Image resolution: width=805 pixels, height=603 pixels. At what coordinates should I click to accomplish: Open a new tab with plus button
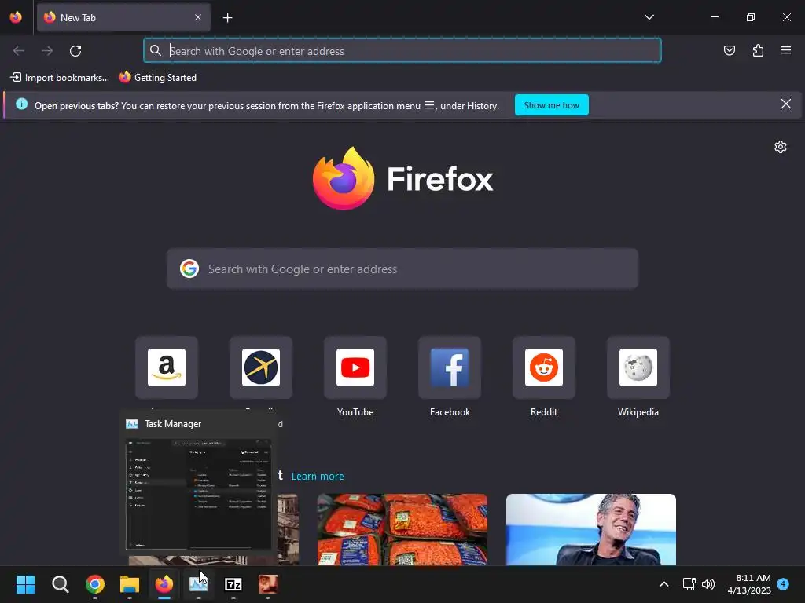pyautogui.click(x=227, y=18)
